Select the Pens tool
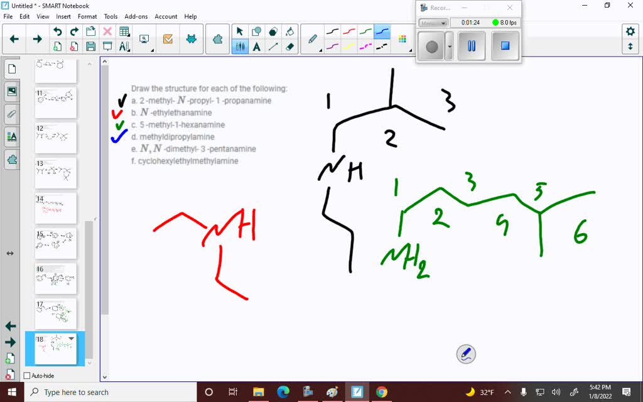 click(240, 46)
